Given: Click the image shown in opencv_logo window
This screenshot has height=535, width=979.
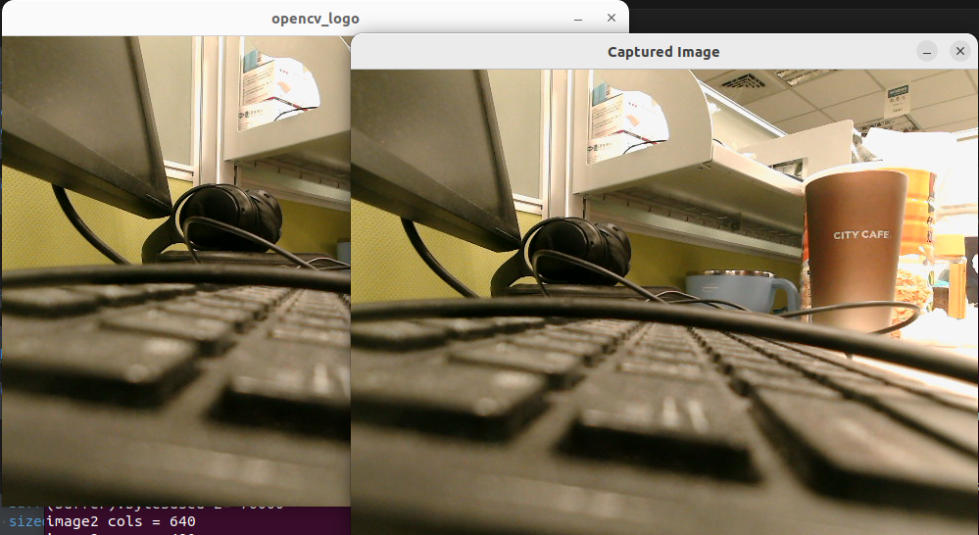Looking at the screenshot, I should pyautogui.click(x=176, y=271).
